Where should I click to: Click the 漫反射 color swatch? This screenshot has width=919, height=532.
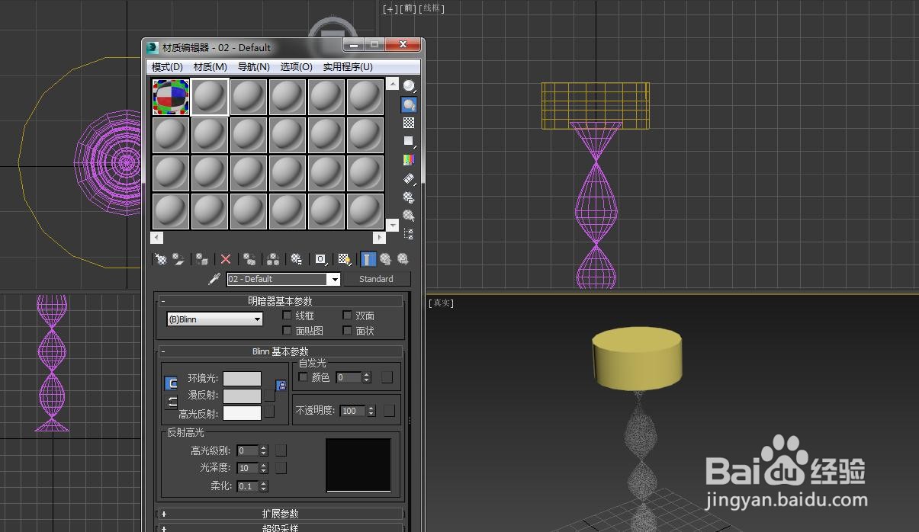point(242,396)
